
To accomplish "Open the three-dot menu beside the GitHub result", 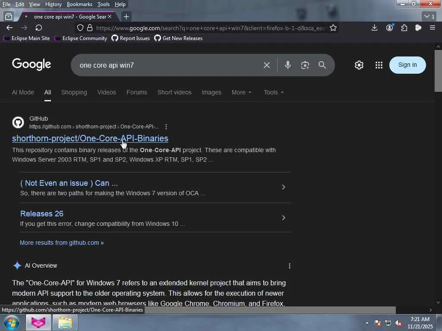I will [x=166, y=127].
